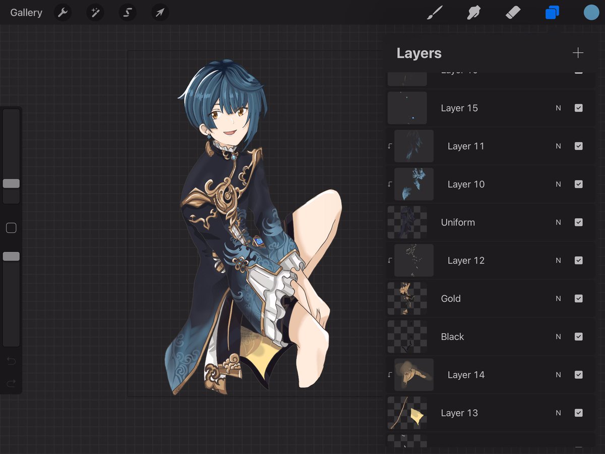Open blend mode N for Layer 10
This screenshot has height=454, width=605.
click(558, 184)
